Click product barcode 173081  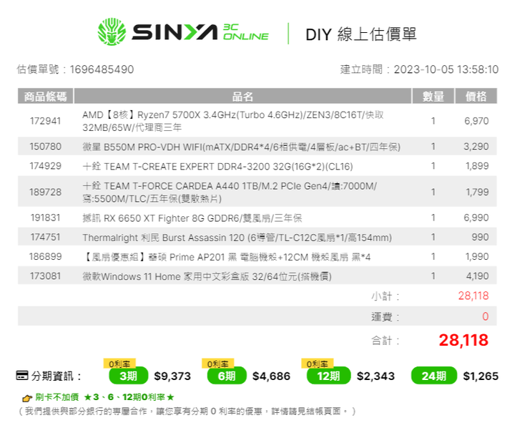[45, 276]
